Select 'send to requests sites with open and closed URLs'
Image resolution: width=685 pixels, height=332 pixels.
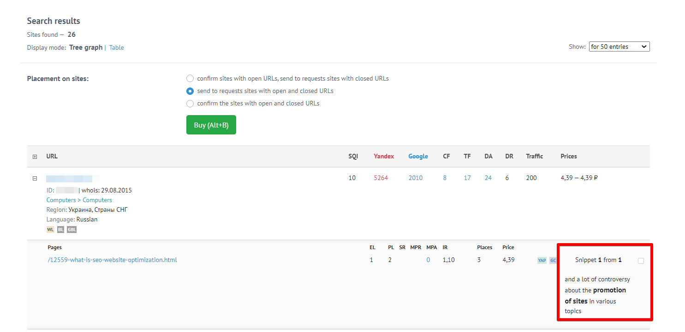pos(190,91)
